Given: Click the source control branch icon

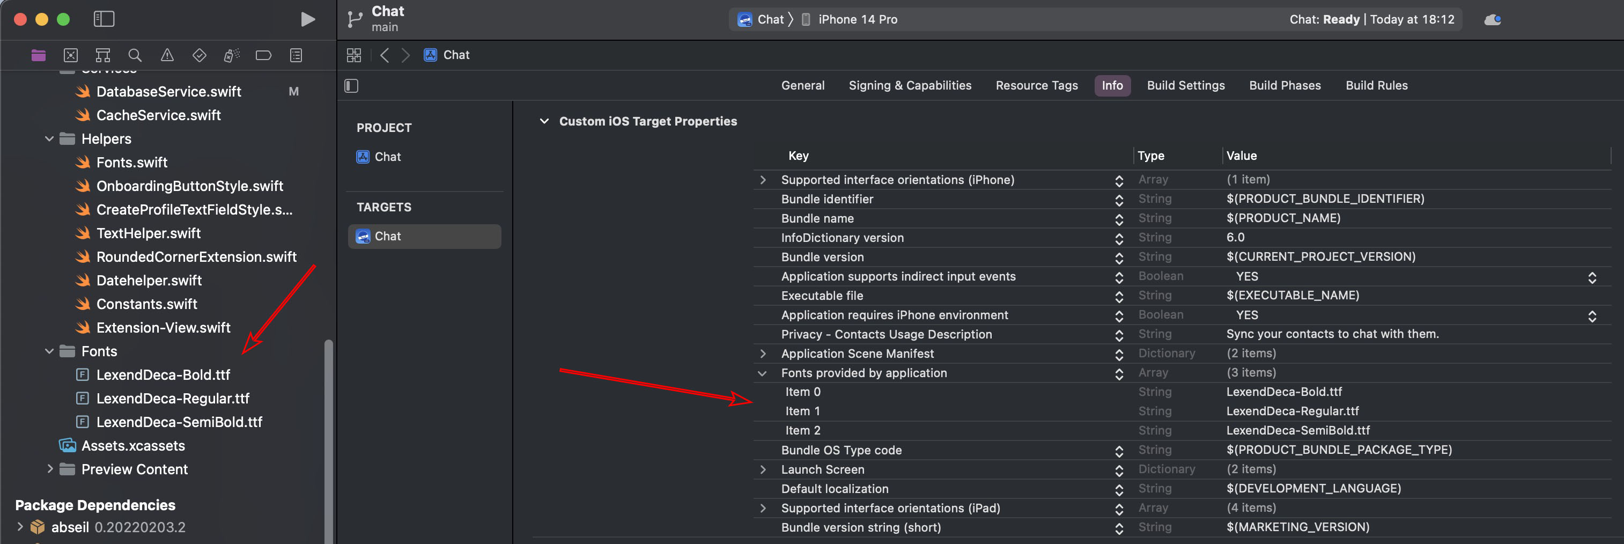Looking at the screenshot, I should click(355, 19).
